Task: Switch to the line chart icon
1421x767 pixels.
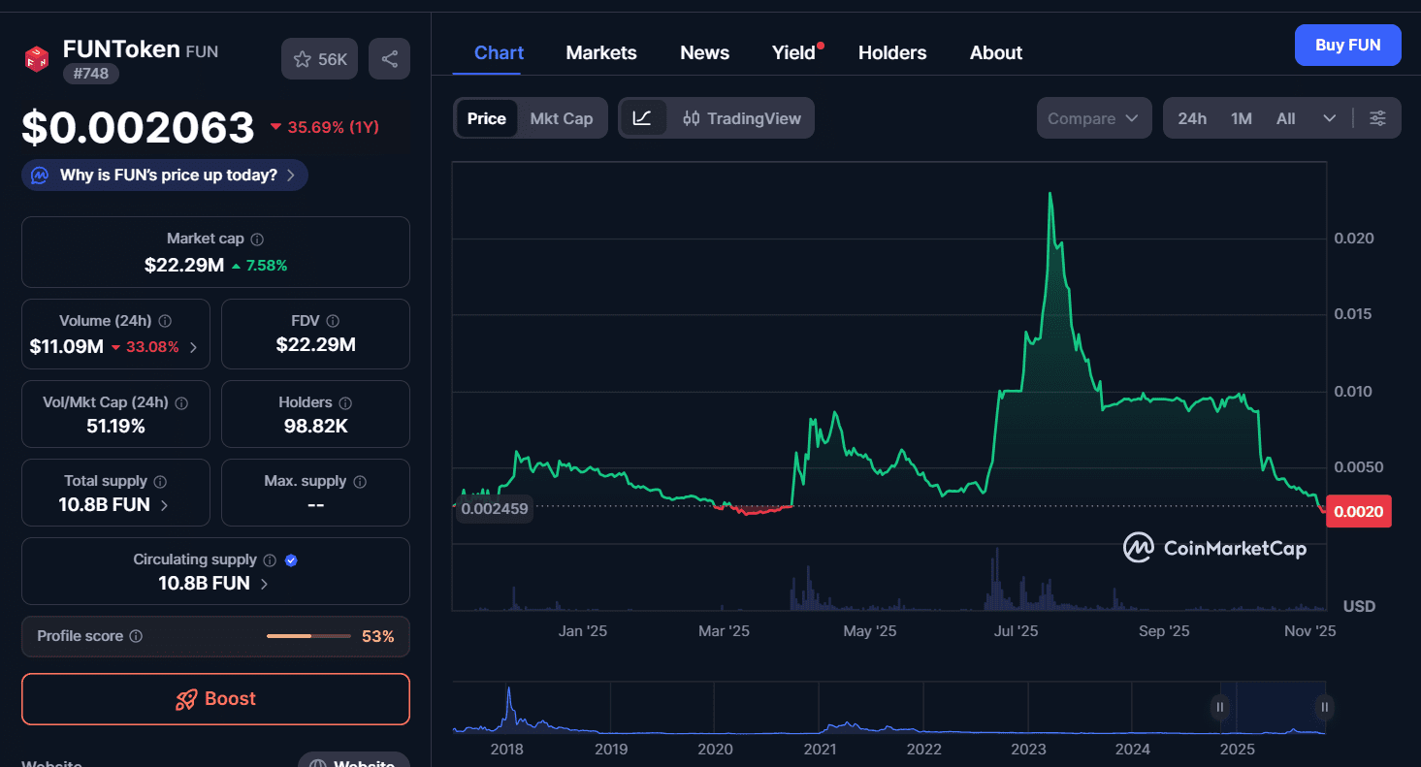Action: pyautogui.click(x=642, y=118)
